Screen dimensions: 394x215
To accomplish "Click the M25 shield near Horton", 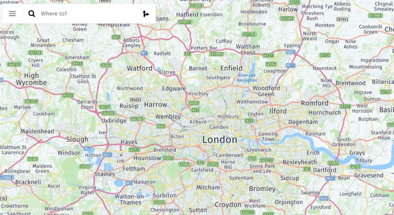I will 107,155.
